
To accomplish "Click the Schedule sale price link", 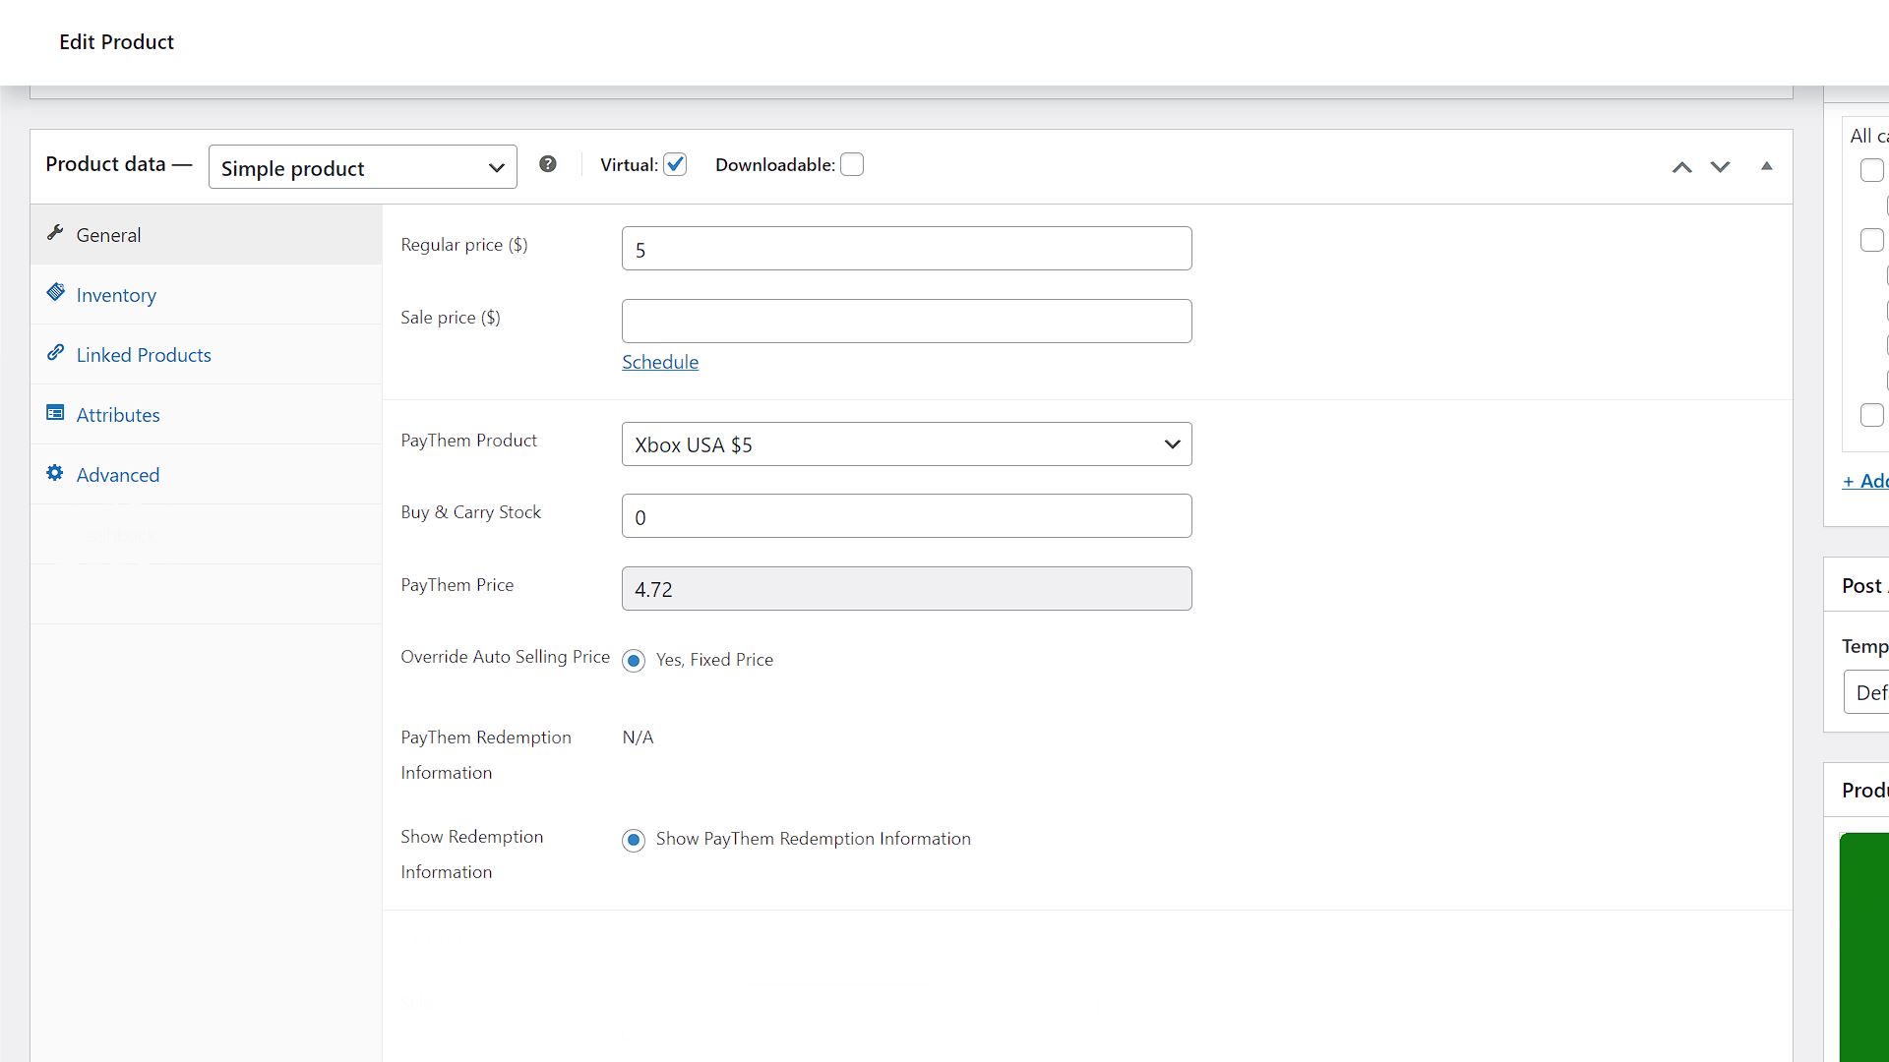I will coord(660,362).
